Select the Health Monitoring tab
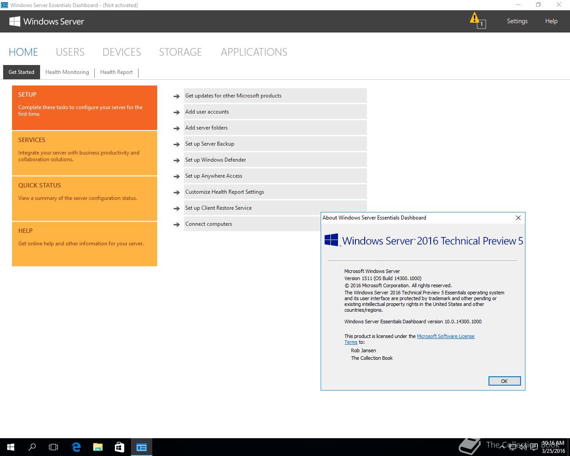This screenshot has width=570, height=456. (67, 72)
